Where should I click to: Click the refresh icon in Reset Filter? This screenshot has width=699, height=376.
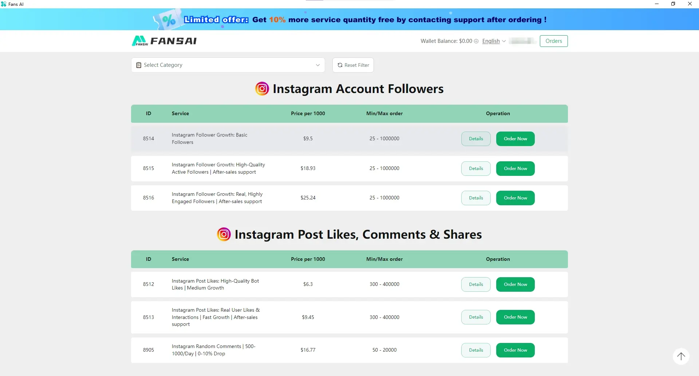340,65
